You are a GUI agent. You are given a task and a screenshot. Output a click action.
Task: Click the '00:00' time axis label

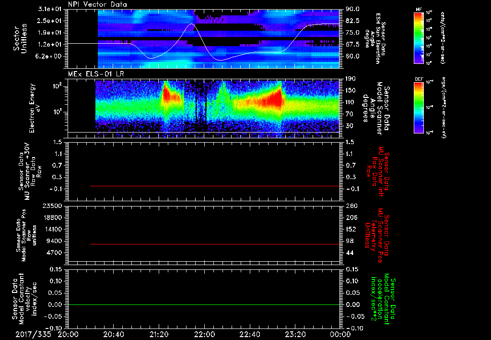tap(340, 334)
